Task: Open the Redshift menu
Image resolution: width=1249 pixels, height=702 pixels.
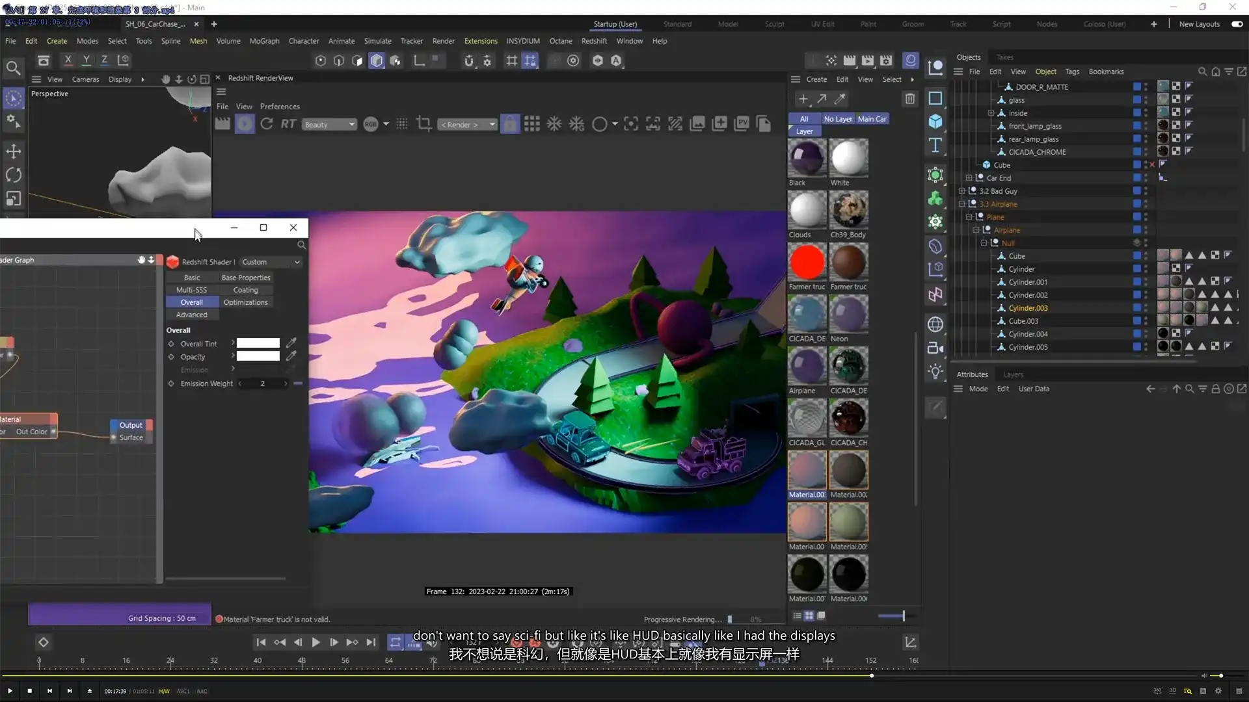Action: point(594,40)
